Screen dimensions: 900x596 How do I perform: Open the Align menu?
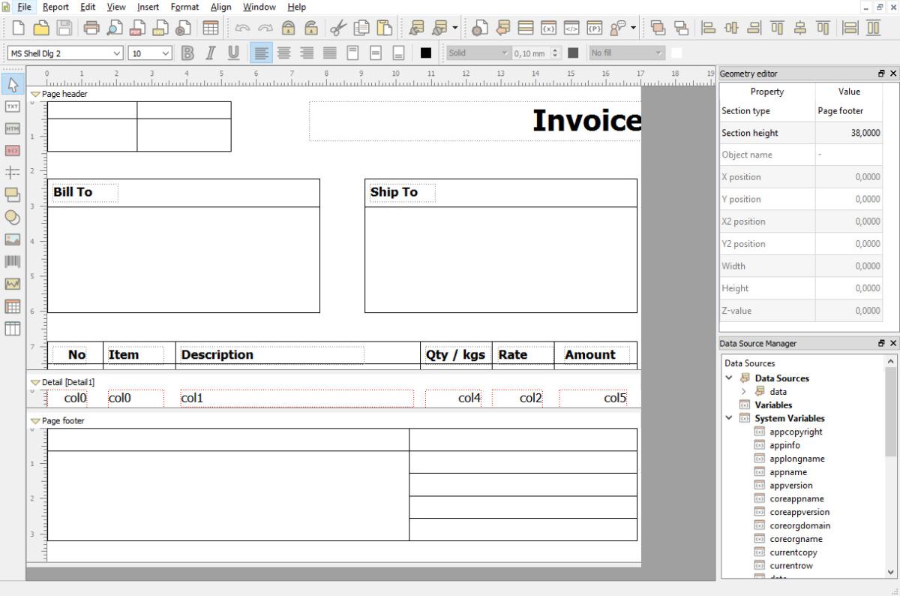point(220,7)
